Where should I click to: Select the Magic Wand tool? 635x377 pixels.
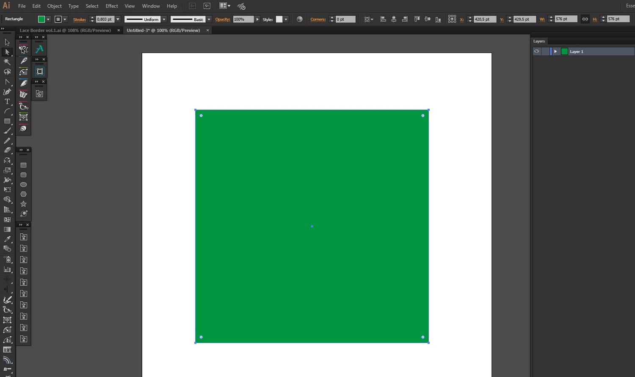tap(7, 62)
